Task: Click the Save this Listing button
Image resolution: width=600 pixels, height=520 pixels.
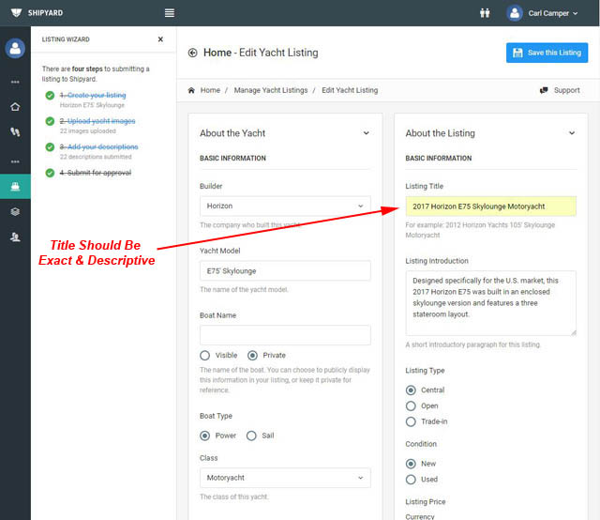Action: pyautogui.click(x=547, y=53)
